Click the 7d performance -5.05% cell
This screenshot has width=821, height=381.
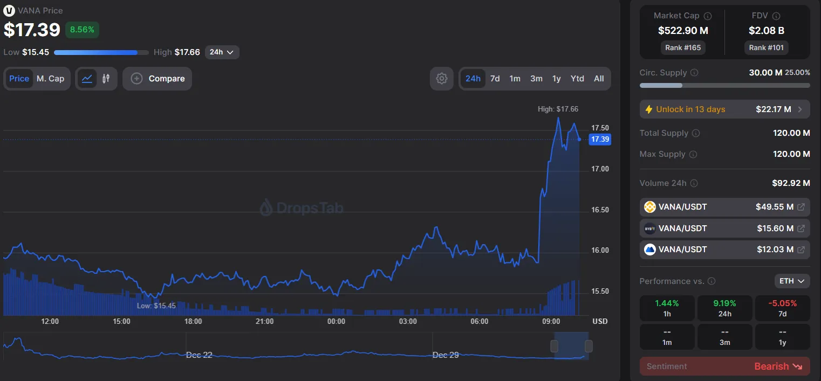click(782, 308)
